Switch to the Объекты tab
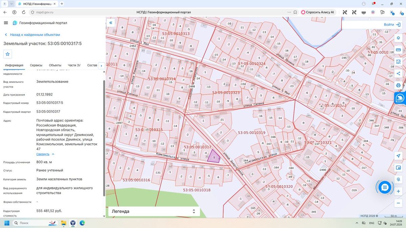Viewport: 406px width, 228px height. coord(55,65)
